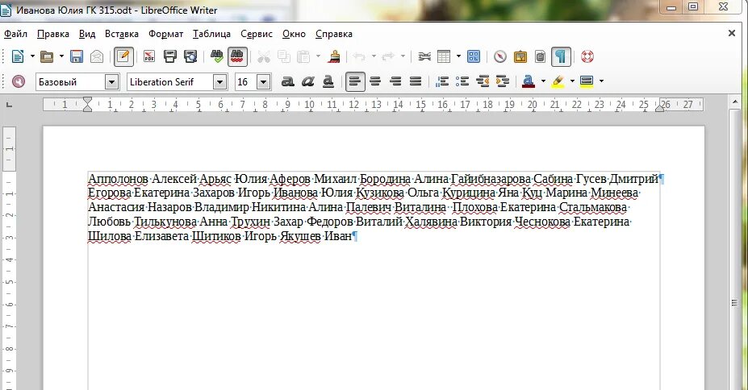Click the greyed-out Cut scissors icon

click(x=263, y=56)
